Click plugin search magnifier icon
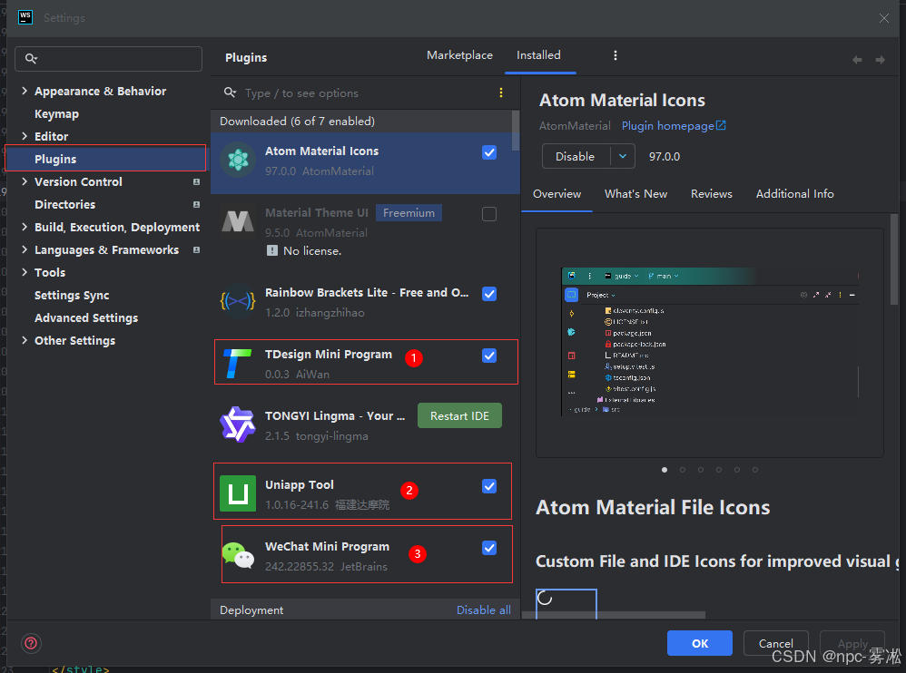Image resolution: width=906 pixels, height=673 pixels. [230, 93]
